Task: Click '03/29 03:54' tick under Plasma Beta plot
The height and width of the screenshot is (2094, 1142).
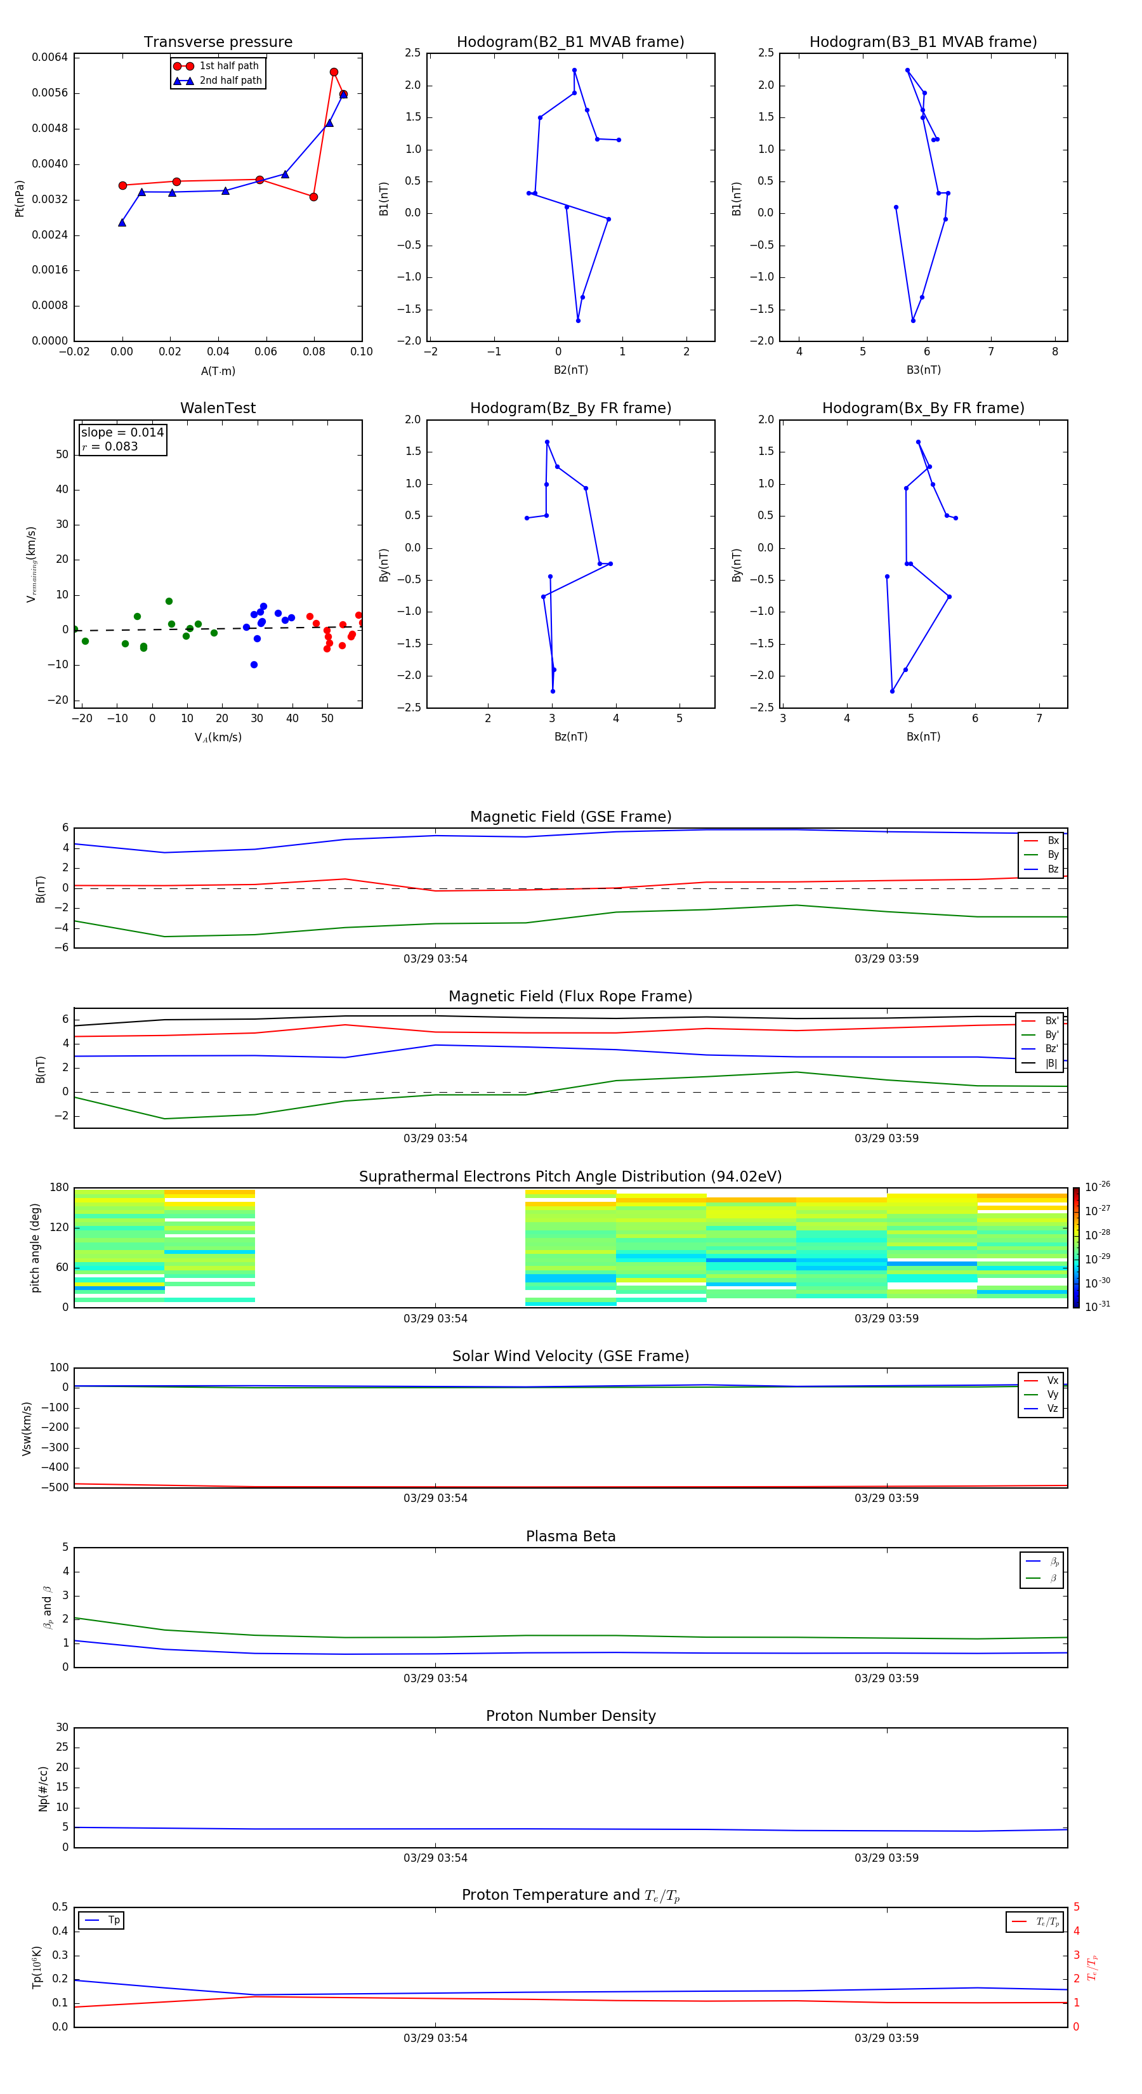Action: click(436, 1678)
